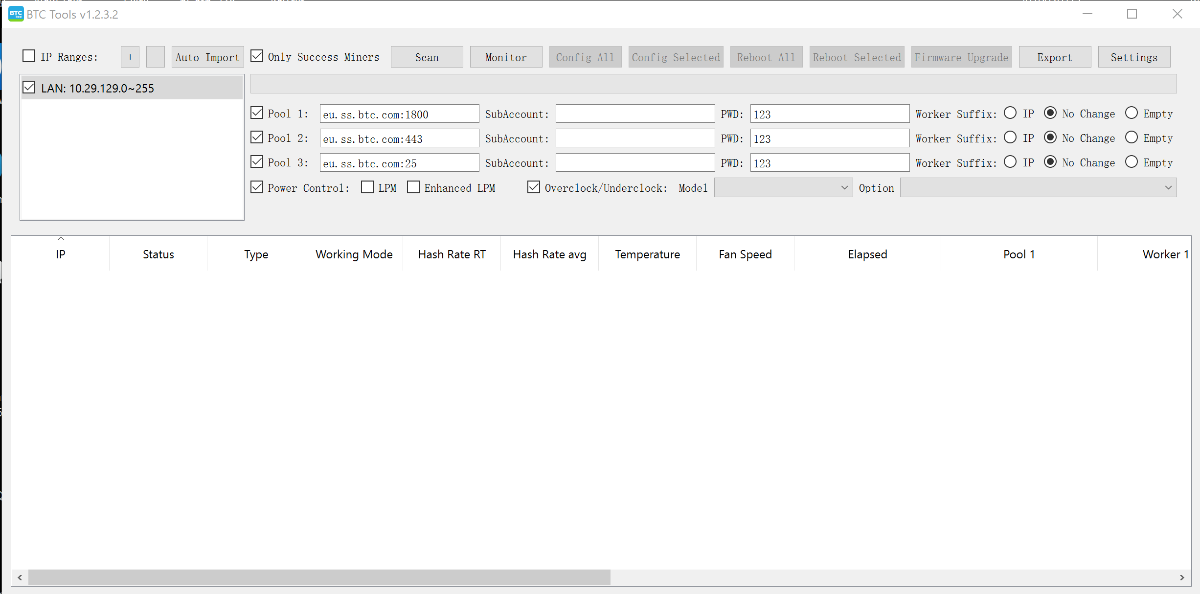The image size is (1200, 594).
Task: Open the Monitor mode
Action: (505, 57)
